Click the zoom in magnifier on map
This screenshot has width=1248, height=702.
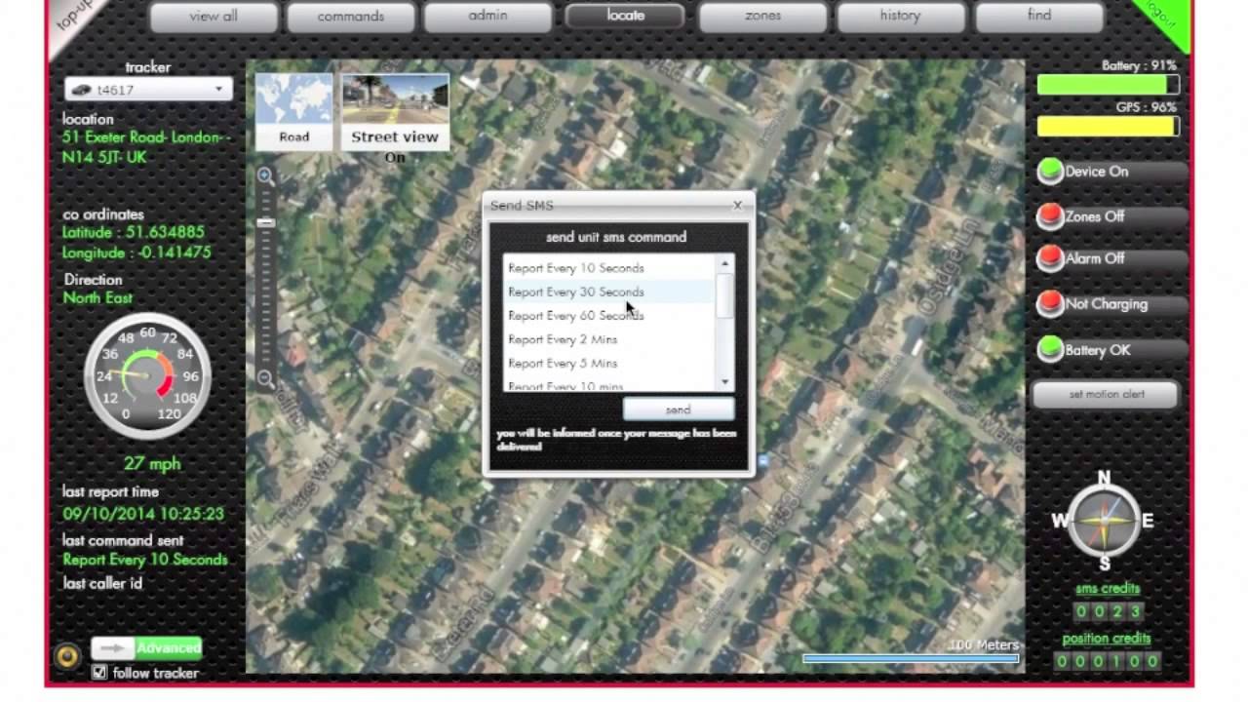click(265, 176)
